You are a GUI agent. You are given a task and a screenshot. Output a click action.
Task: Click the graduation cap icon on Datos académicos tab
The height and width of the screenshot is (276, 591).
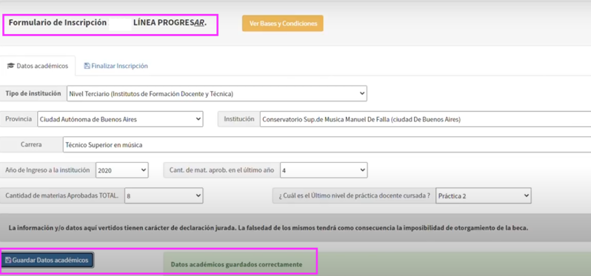10,66
